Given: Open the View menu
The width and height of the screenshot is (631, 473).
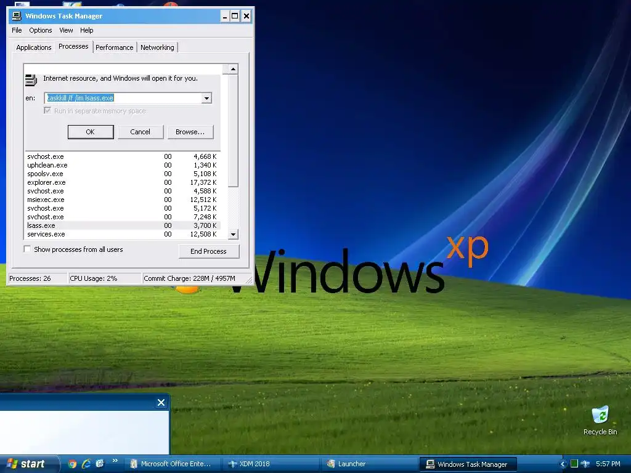Looking at the screenshot, I should (66, 30).
